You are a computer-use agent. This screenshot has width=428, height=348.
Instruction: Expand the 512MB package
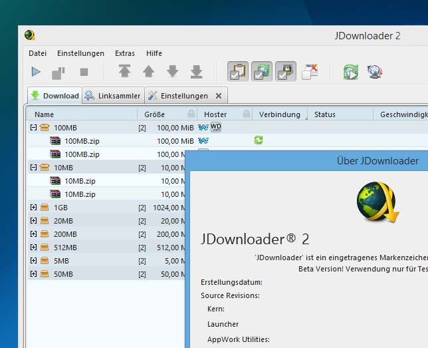coord(34,247)
